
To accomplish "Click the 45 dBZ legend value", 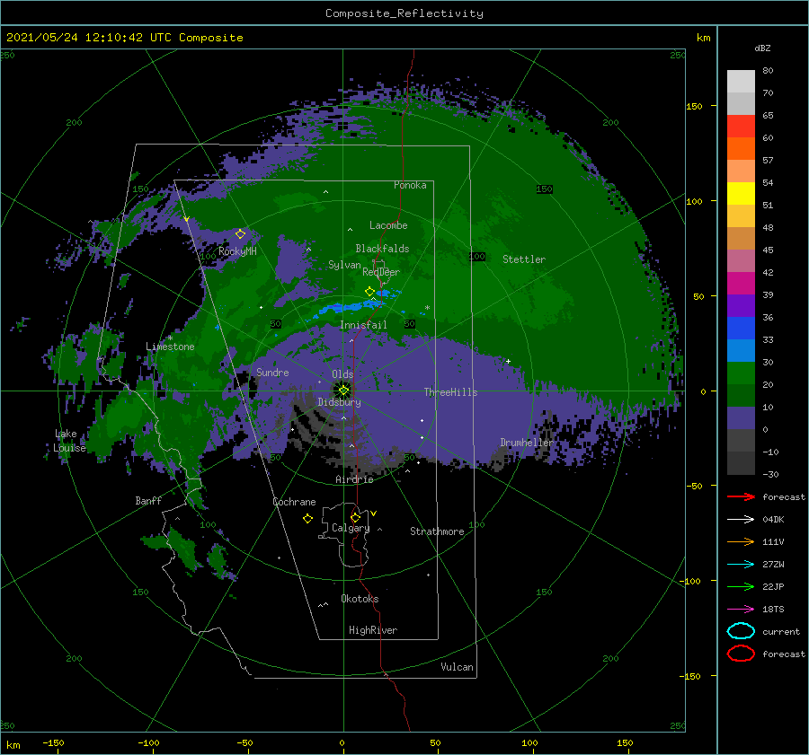I will [x=768, y=250].
